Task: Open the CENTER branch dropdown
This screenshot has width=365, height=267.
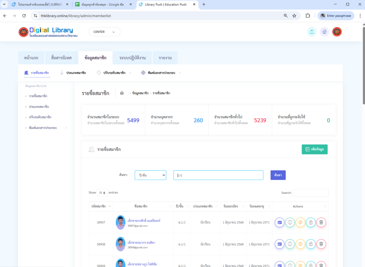Action: click(x=104, y=32)
